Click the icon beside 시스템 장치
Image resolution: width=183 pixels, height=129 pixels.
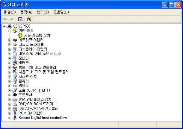pos(15,77)
